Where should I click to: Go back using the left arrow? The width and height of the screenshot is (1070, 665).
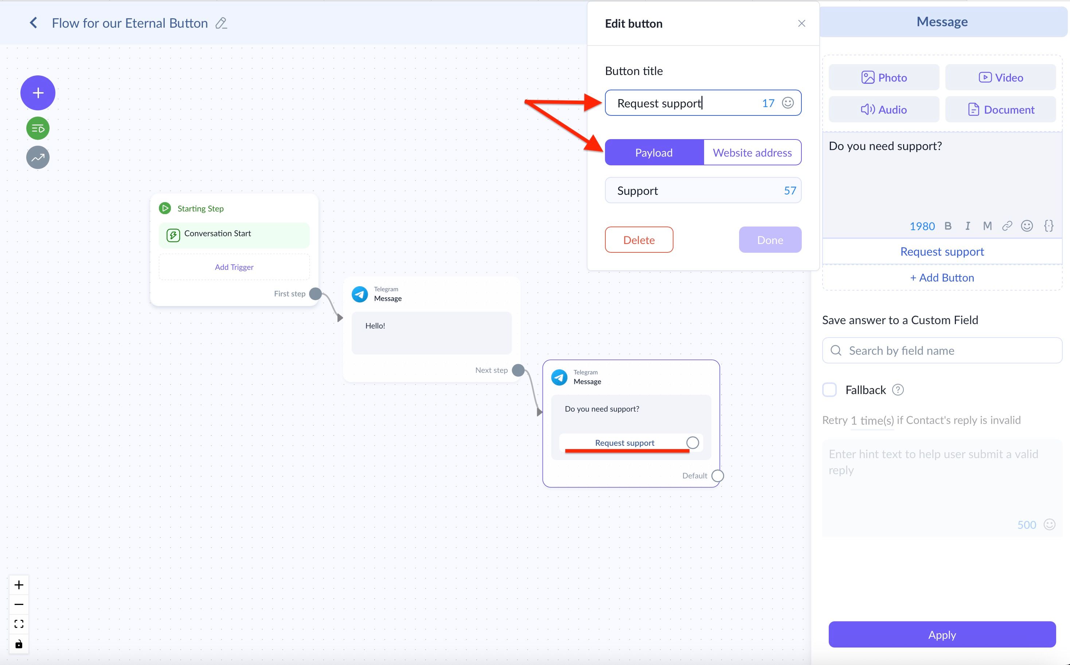(x=34, y=23)
